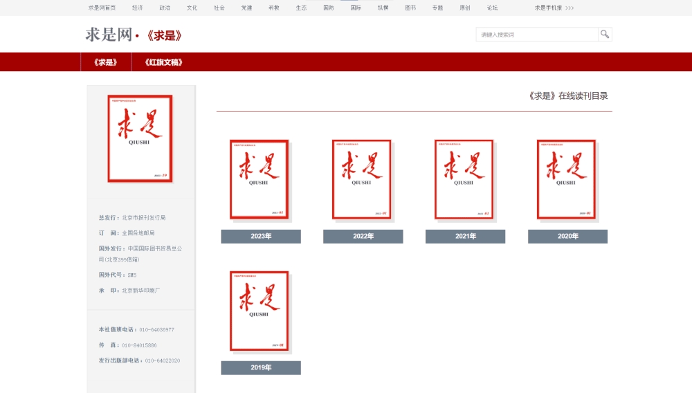Open the 国防 section in top nav
Screen dimensions: 692x393
[x=328, y=8]
